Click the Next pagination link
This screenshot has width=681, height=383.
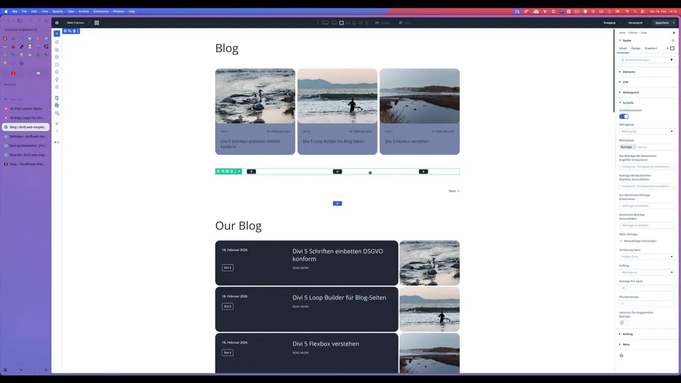coord(453,191)
